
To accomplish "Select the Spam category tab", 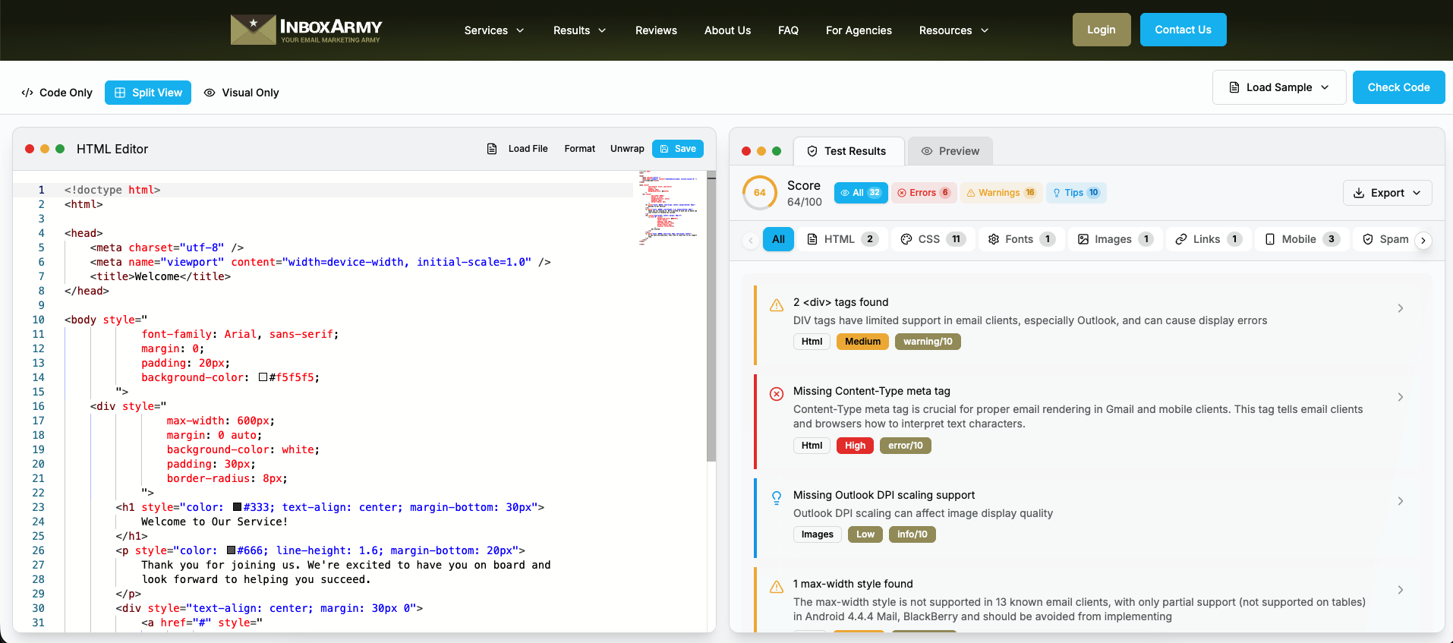I will tap(1385, 239).
